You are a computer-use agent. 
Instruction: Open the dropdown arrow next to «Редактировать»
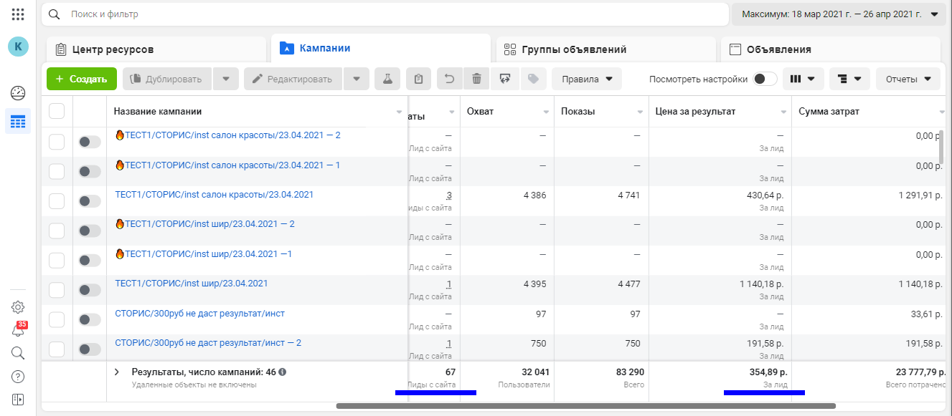pos(357,79)
